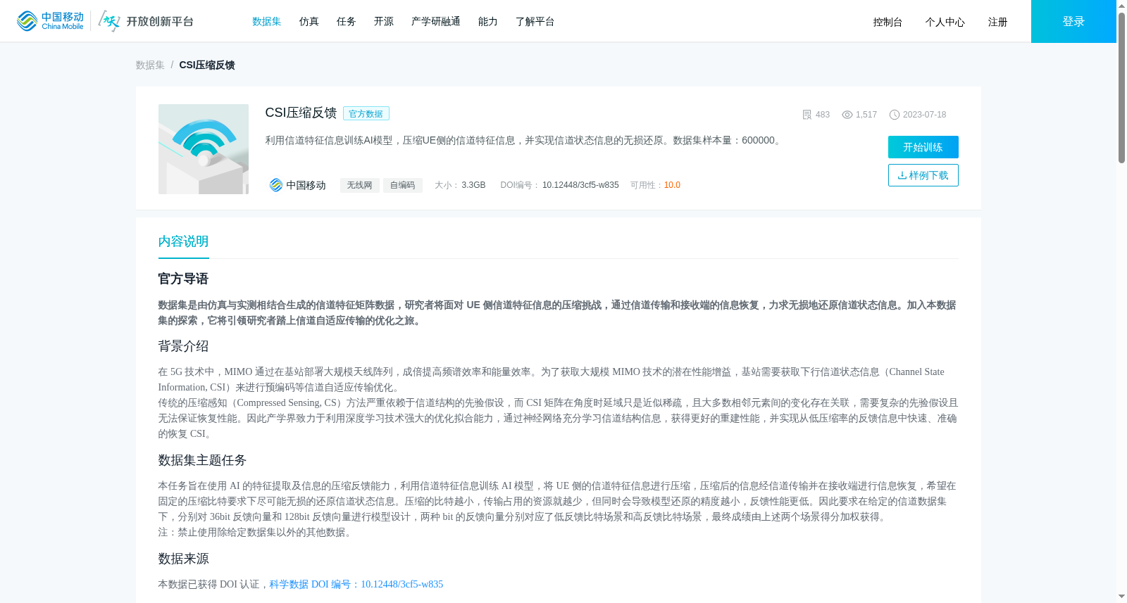Click the 中国移动 provider name
Viewport: 1127px width, 603px height.
click(x=306, y=185)
